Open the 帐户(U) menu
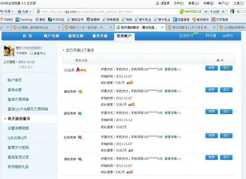The height and width of the screenshot is (179, 246). 224,3
